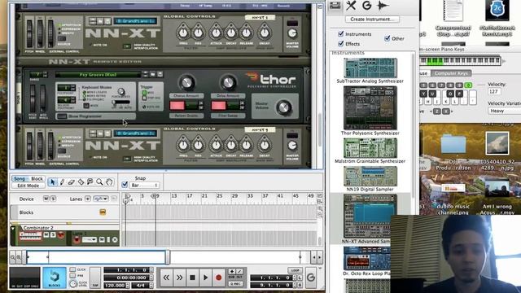
Task: Click the Blocks button in transport panel
Action: click(x=55, y=277)
